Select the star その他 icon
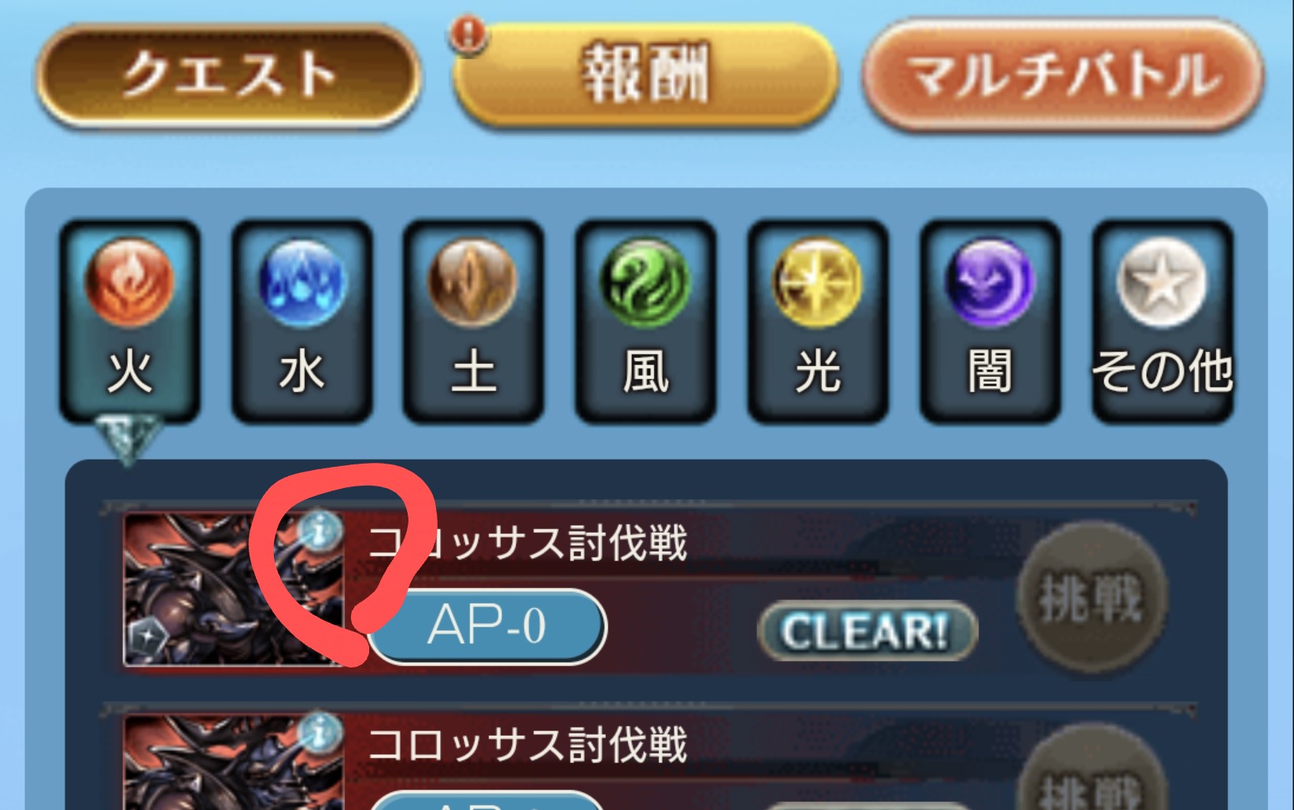 click(x=1162, y=283)
